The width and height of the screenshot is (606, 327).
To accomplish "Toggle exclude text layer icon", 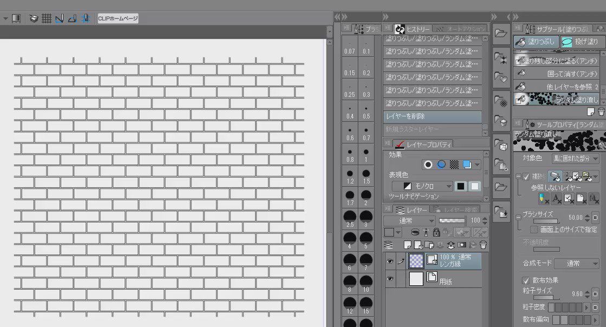I will [556, 199].
